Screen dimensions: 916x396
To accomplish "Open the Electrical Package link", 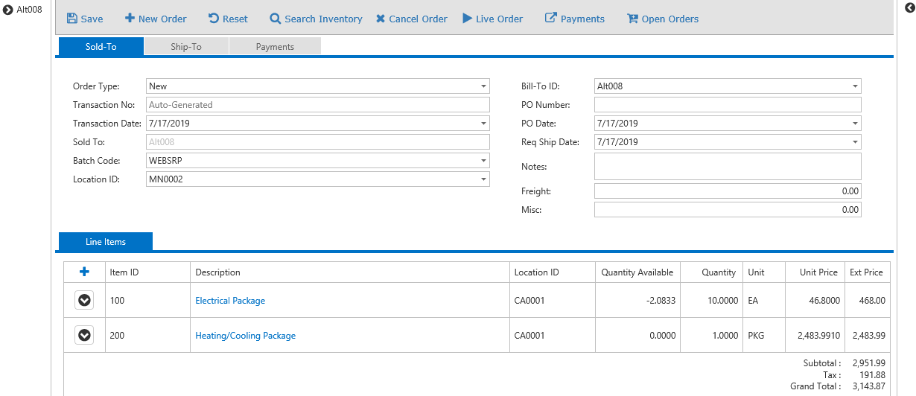I will tap(230, 301).
